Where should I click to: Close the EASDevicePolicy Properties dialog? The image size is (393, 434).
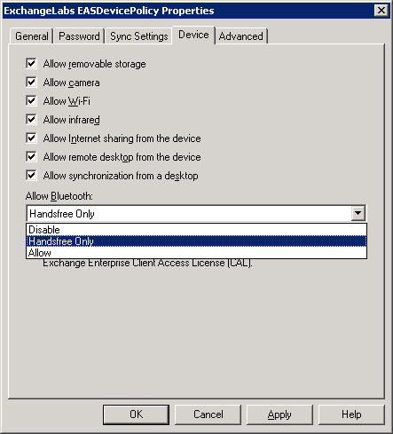(381, 11)
